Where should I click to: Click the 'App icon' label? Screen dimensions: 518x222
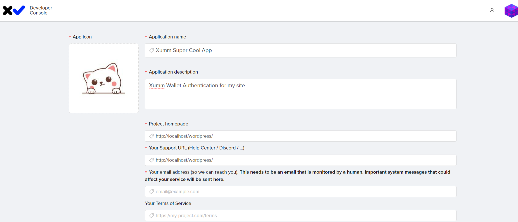(82, 37)
